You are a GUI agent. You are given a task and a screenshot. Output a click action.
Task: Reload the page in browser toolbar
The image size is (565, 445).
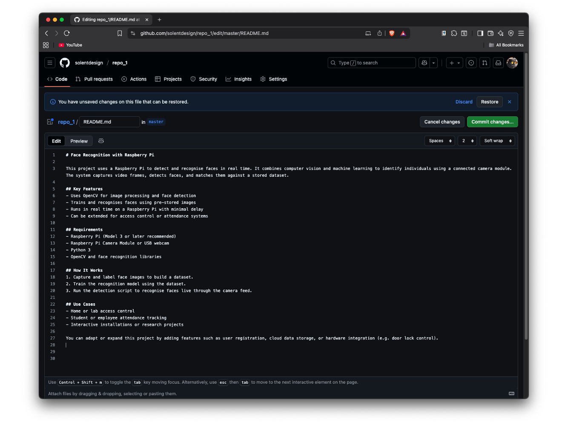point(67,33)
